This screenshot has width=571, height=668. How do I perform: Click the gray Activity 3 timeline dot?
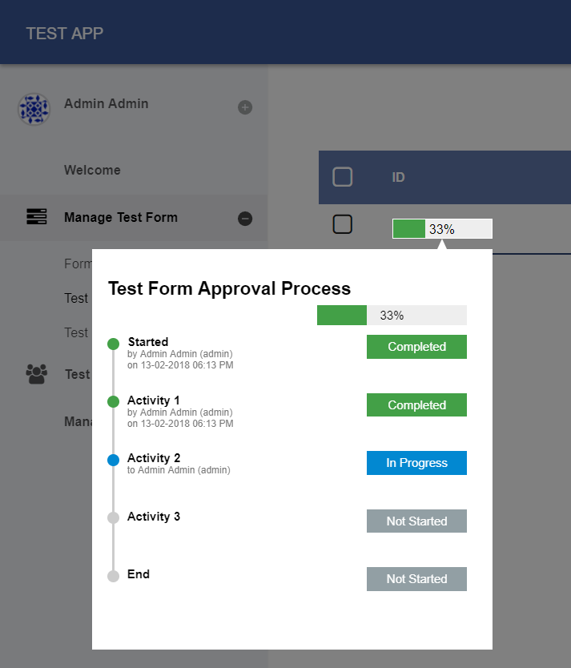(x=113, y=517)
